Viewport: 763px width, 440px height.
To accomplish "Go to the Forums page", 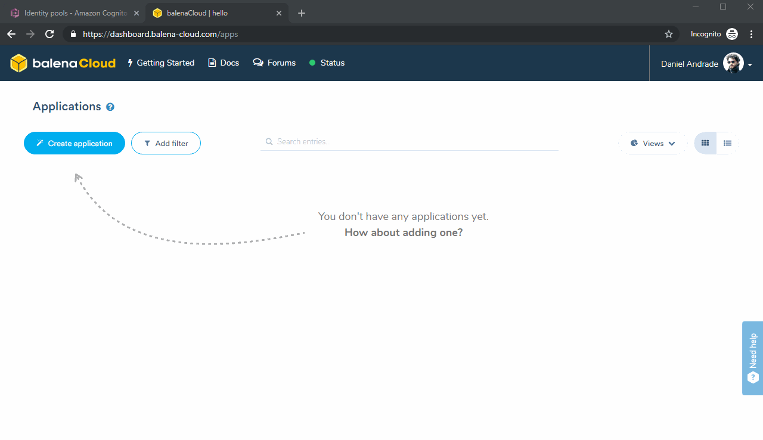I will (274, 63).
